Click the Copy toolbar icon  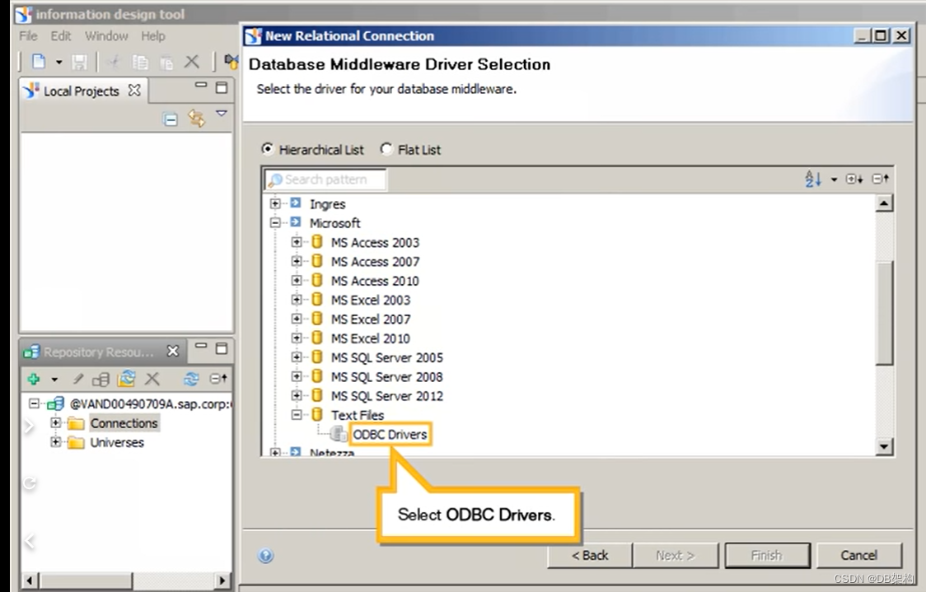[x=140, y=62]
